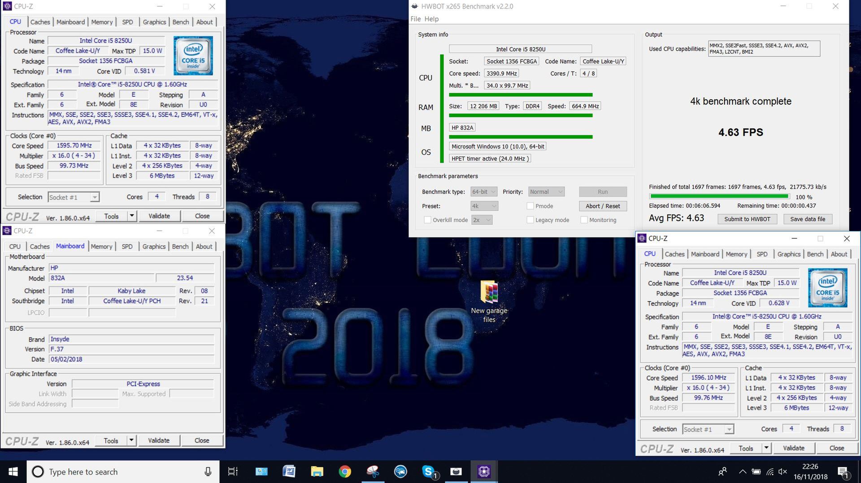The height and width of the screenshot is (483, 861).
Task: Open Socket #1 selection dropdown in top-left CPU-Z
Action: coord(74,197)
